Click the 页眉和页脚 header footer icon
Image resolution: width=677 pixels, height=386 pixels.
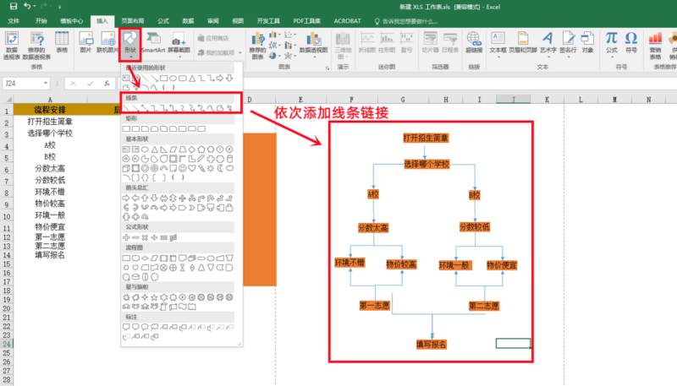coord(522,43)
